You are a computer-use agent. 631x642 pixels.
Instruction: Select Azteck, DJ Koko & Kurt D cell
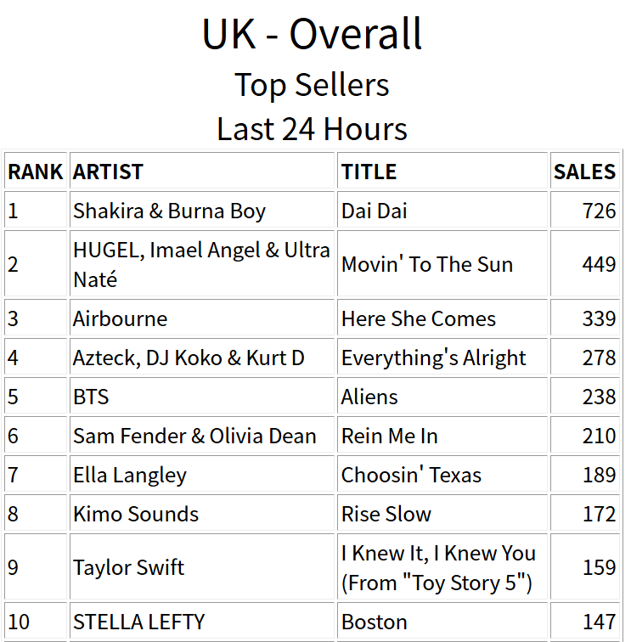pyautogui.click(x=202, y=358)
